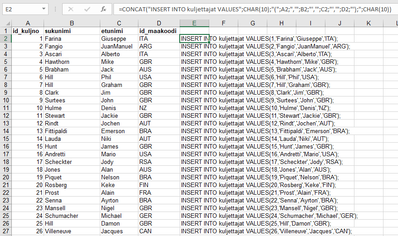
Task: Select cell containing Jochen
Action: coord(119,123)
